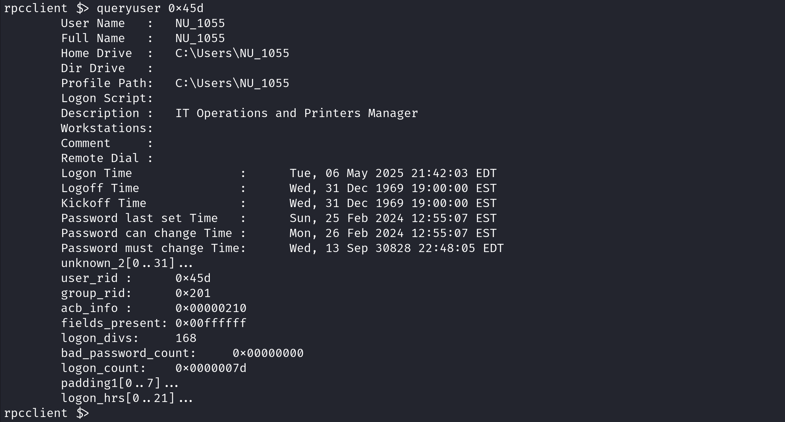Click the IT Operations and Printers Manager description
Image resolution: width=785 pixels, height=422 pixels.
(297, 114)
